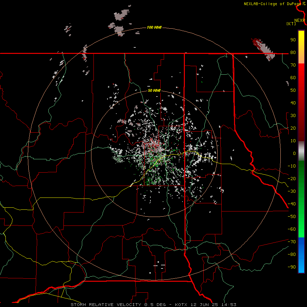Click the 60 value on velocity scale
This screenshot has height=307, width=307.
pyautogui.click(x=293, y=78)
